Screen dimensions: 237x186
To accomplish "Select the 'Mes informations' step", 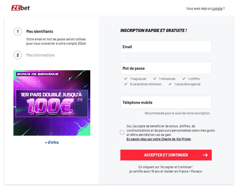I will tap(40, 55).
